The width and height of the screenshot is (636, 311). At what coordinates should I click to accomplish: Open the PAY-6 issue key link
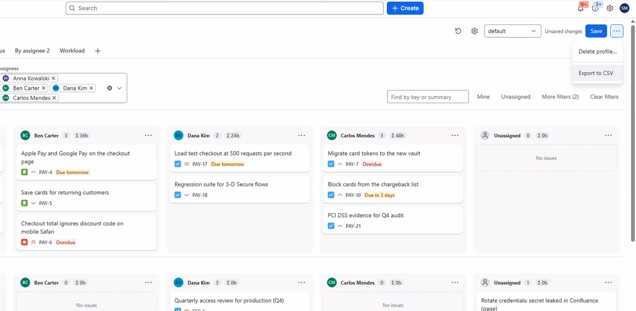point(46,242)
